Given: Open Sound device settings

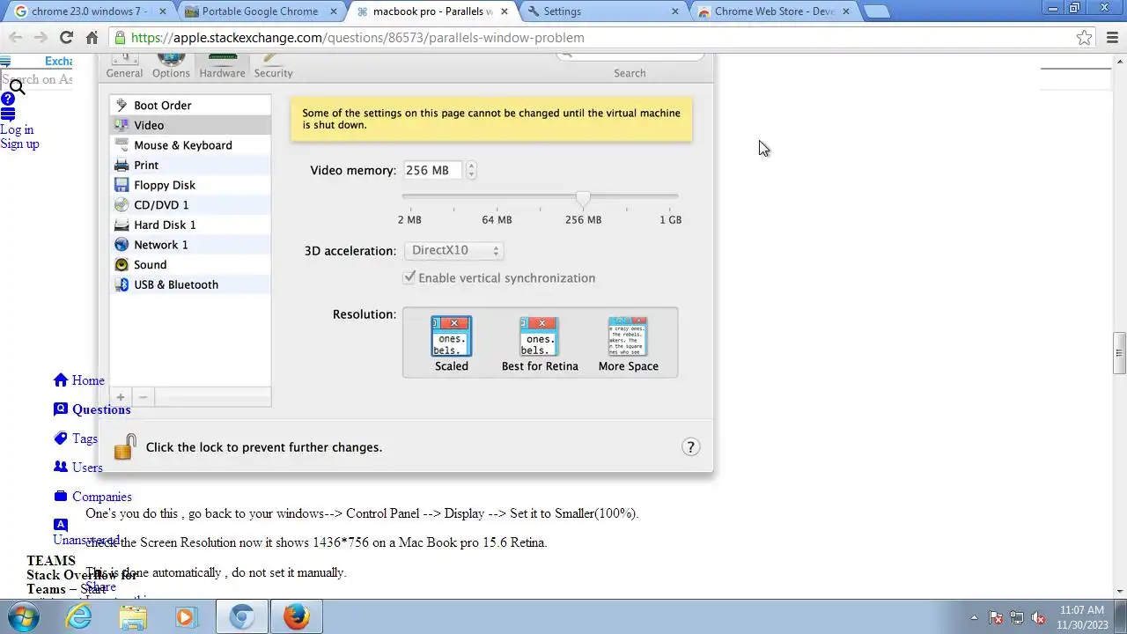Looking at the screenshot, I should pos(190,264).
